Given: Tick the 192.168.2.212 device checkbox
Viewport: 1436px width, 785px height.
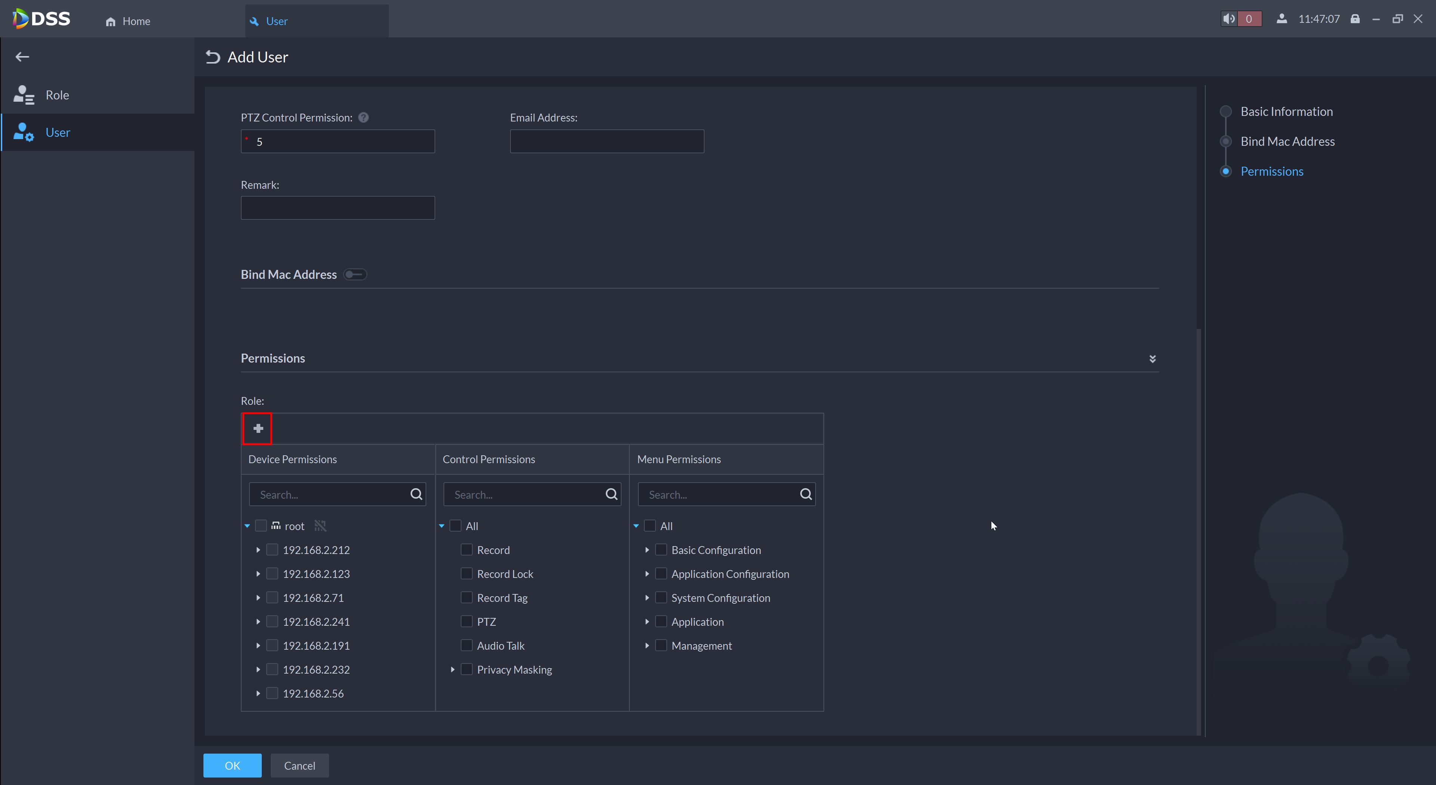Looking at the screenshot, I should pyautogui.click(x=272, y=549).
